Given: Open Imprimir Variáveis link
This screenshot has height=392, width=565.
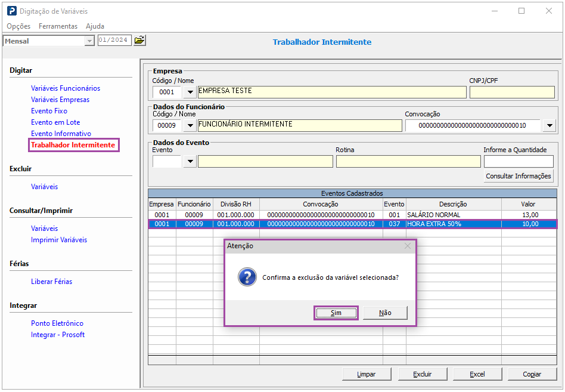Looking at the screenshot, I should click(59, 240).
